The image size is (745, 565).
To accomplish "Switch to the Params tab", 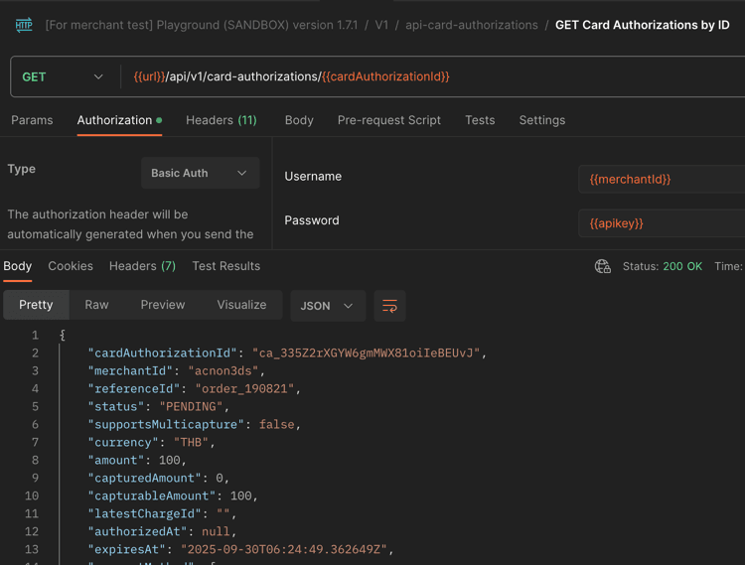I will click(x=32, y=120).
